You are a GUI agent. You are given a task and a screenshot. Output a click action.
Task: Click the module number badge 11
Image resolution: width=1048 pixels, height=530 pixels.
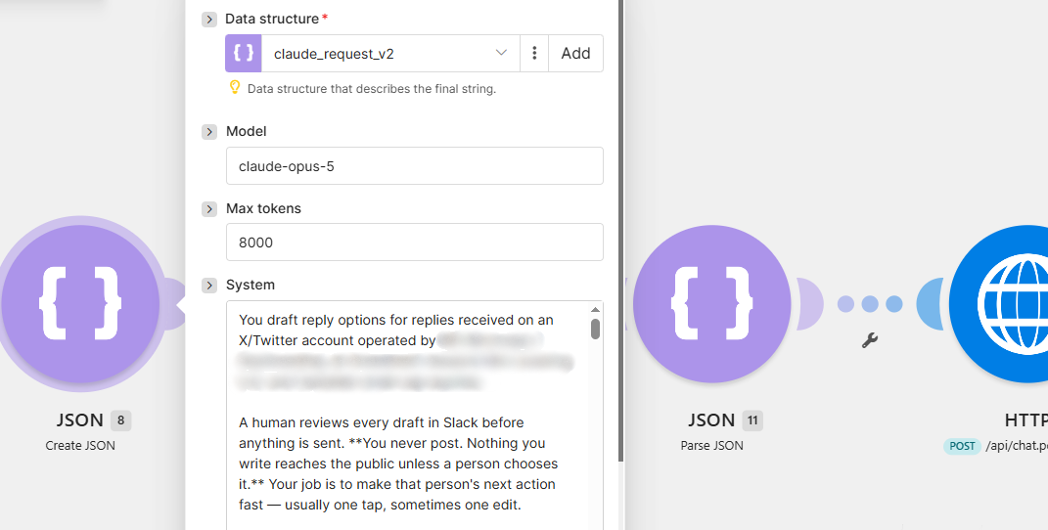[x=752, y=420]
